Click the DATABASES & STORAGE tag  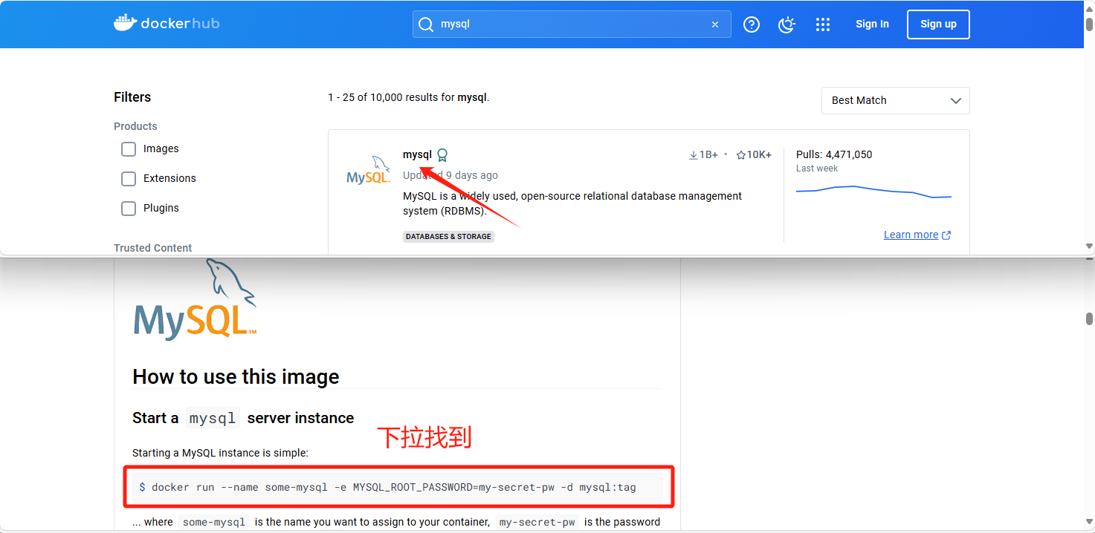pos(448,236)
